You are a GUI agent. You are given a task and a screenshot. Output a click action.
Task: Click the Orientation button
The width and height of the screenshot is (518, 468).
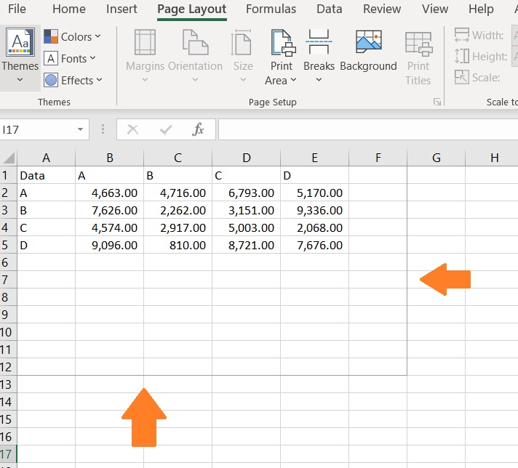pos(195,56)
